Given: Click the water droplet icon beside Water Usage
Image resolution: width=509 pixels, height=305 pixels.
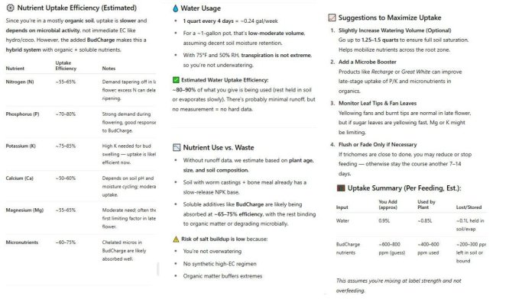Looking at the screenshot, I should point(175,8).
